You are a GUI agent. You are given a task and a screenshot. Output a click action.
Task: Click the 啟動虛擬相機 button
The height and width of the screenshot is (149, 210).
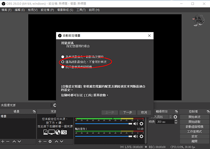[x=194, y=127]
